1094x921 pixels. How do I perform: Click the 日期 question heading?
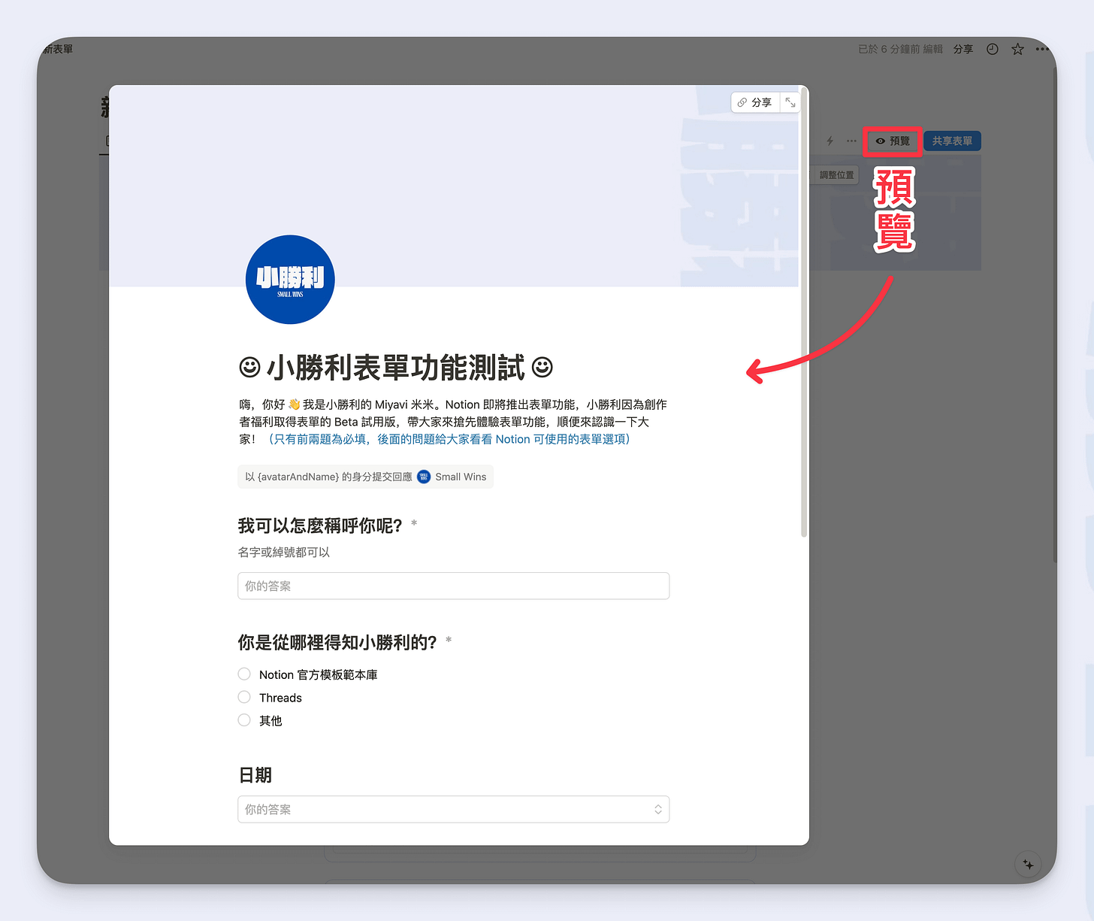[255, 775]
